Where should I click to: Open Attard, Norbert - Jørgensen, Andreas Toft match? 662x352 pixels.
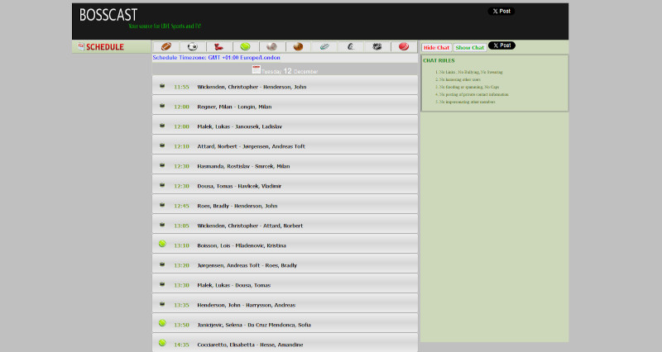pos(251,146)
